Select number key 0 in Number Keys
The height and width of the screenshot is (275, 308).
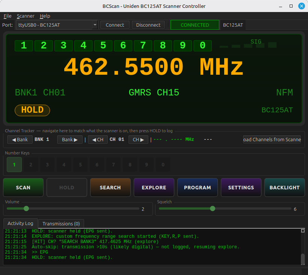[163, 165]
